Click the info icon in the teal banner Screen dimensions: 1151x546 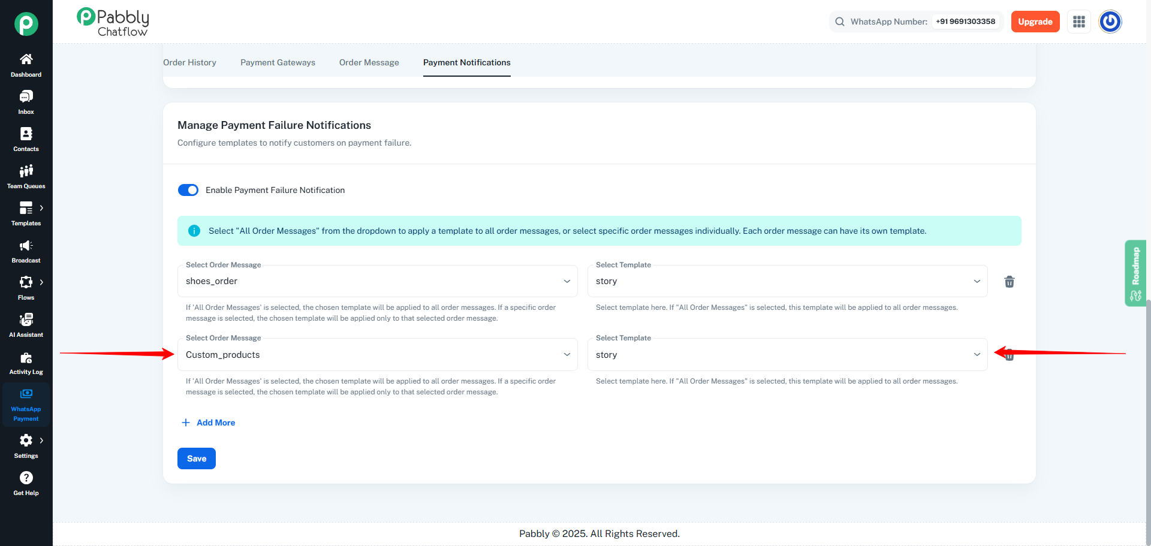tap(194, 231)
